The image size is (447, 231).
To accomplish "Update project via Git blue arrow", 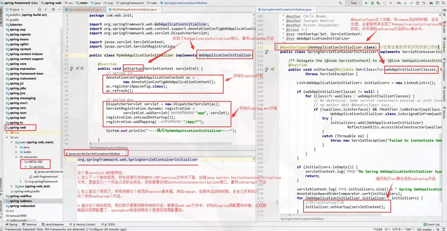I will point(405,3).
